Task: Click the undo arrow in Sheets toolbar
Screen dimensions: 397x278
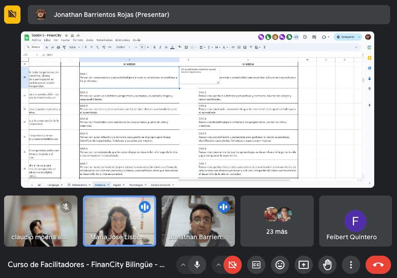Action: pos(46,47)
